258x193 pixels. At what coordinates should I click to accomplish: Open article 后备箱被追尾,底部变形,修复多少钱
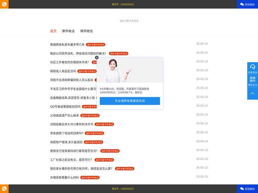(x=72, y=98)
